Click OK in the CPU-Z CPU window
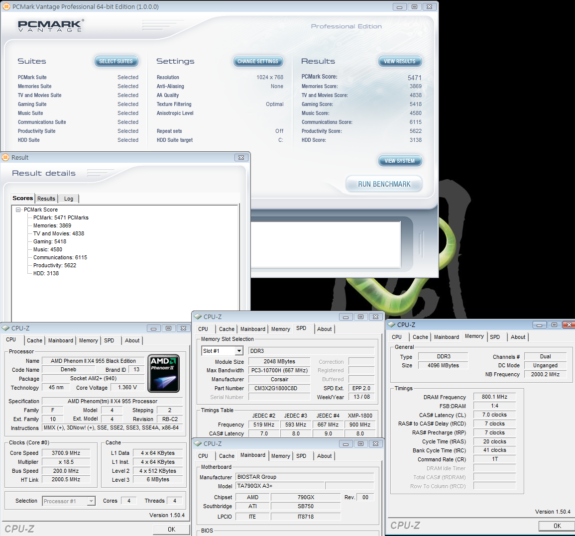 [172, 529]
